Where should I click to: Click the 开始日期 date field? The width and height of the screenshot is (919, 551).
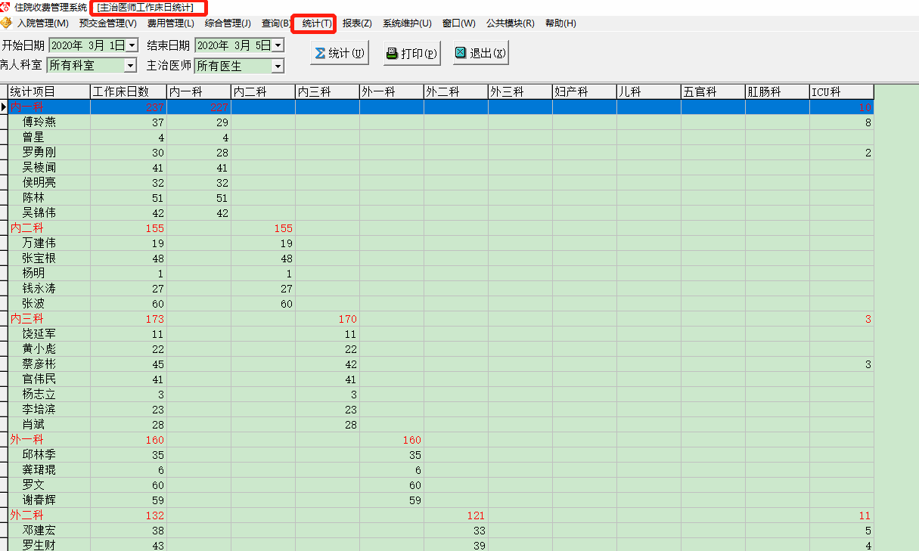[94, 45]
